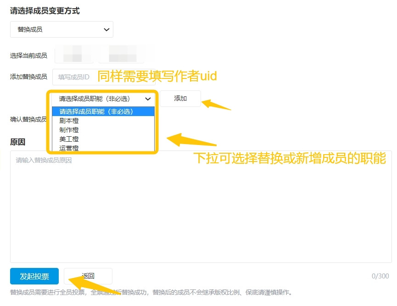Click the 选择当前成员 label
Screen dimensions: 397x306
click(28, 56)
